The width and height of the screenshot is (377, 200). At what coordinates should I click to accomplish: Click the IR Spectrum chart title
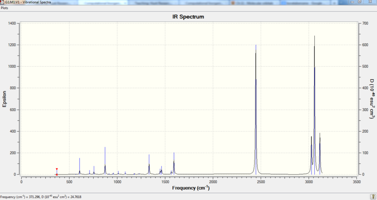(188, 17)
